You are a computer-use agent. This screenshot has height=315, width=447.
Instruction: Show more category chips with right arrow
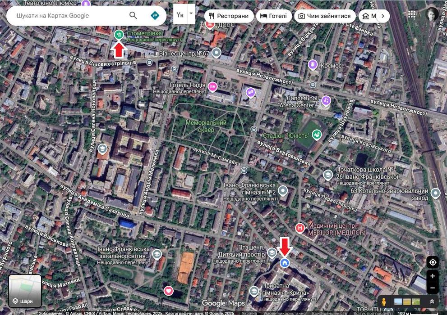[383, 16]
